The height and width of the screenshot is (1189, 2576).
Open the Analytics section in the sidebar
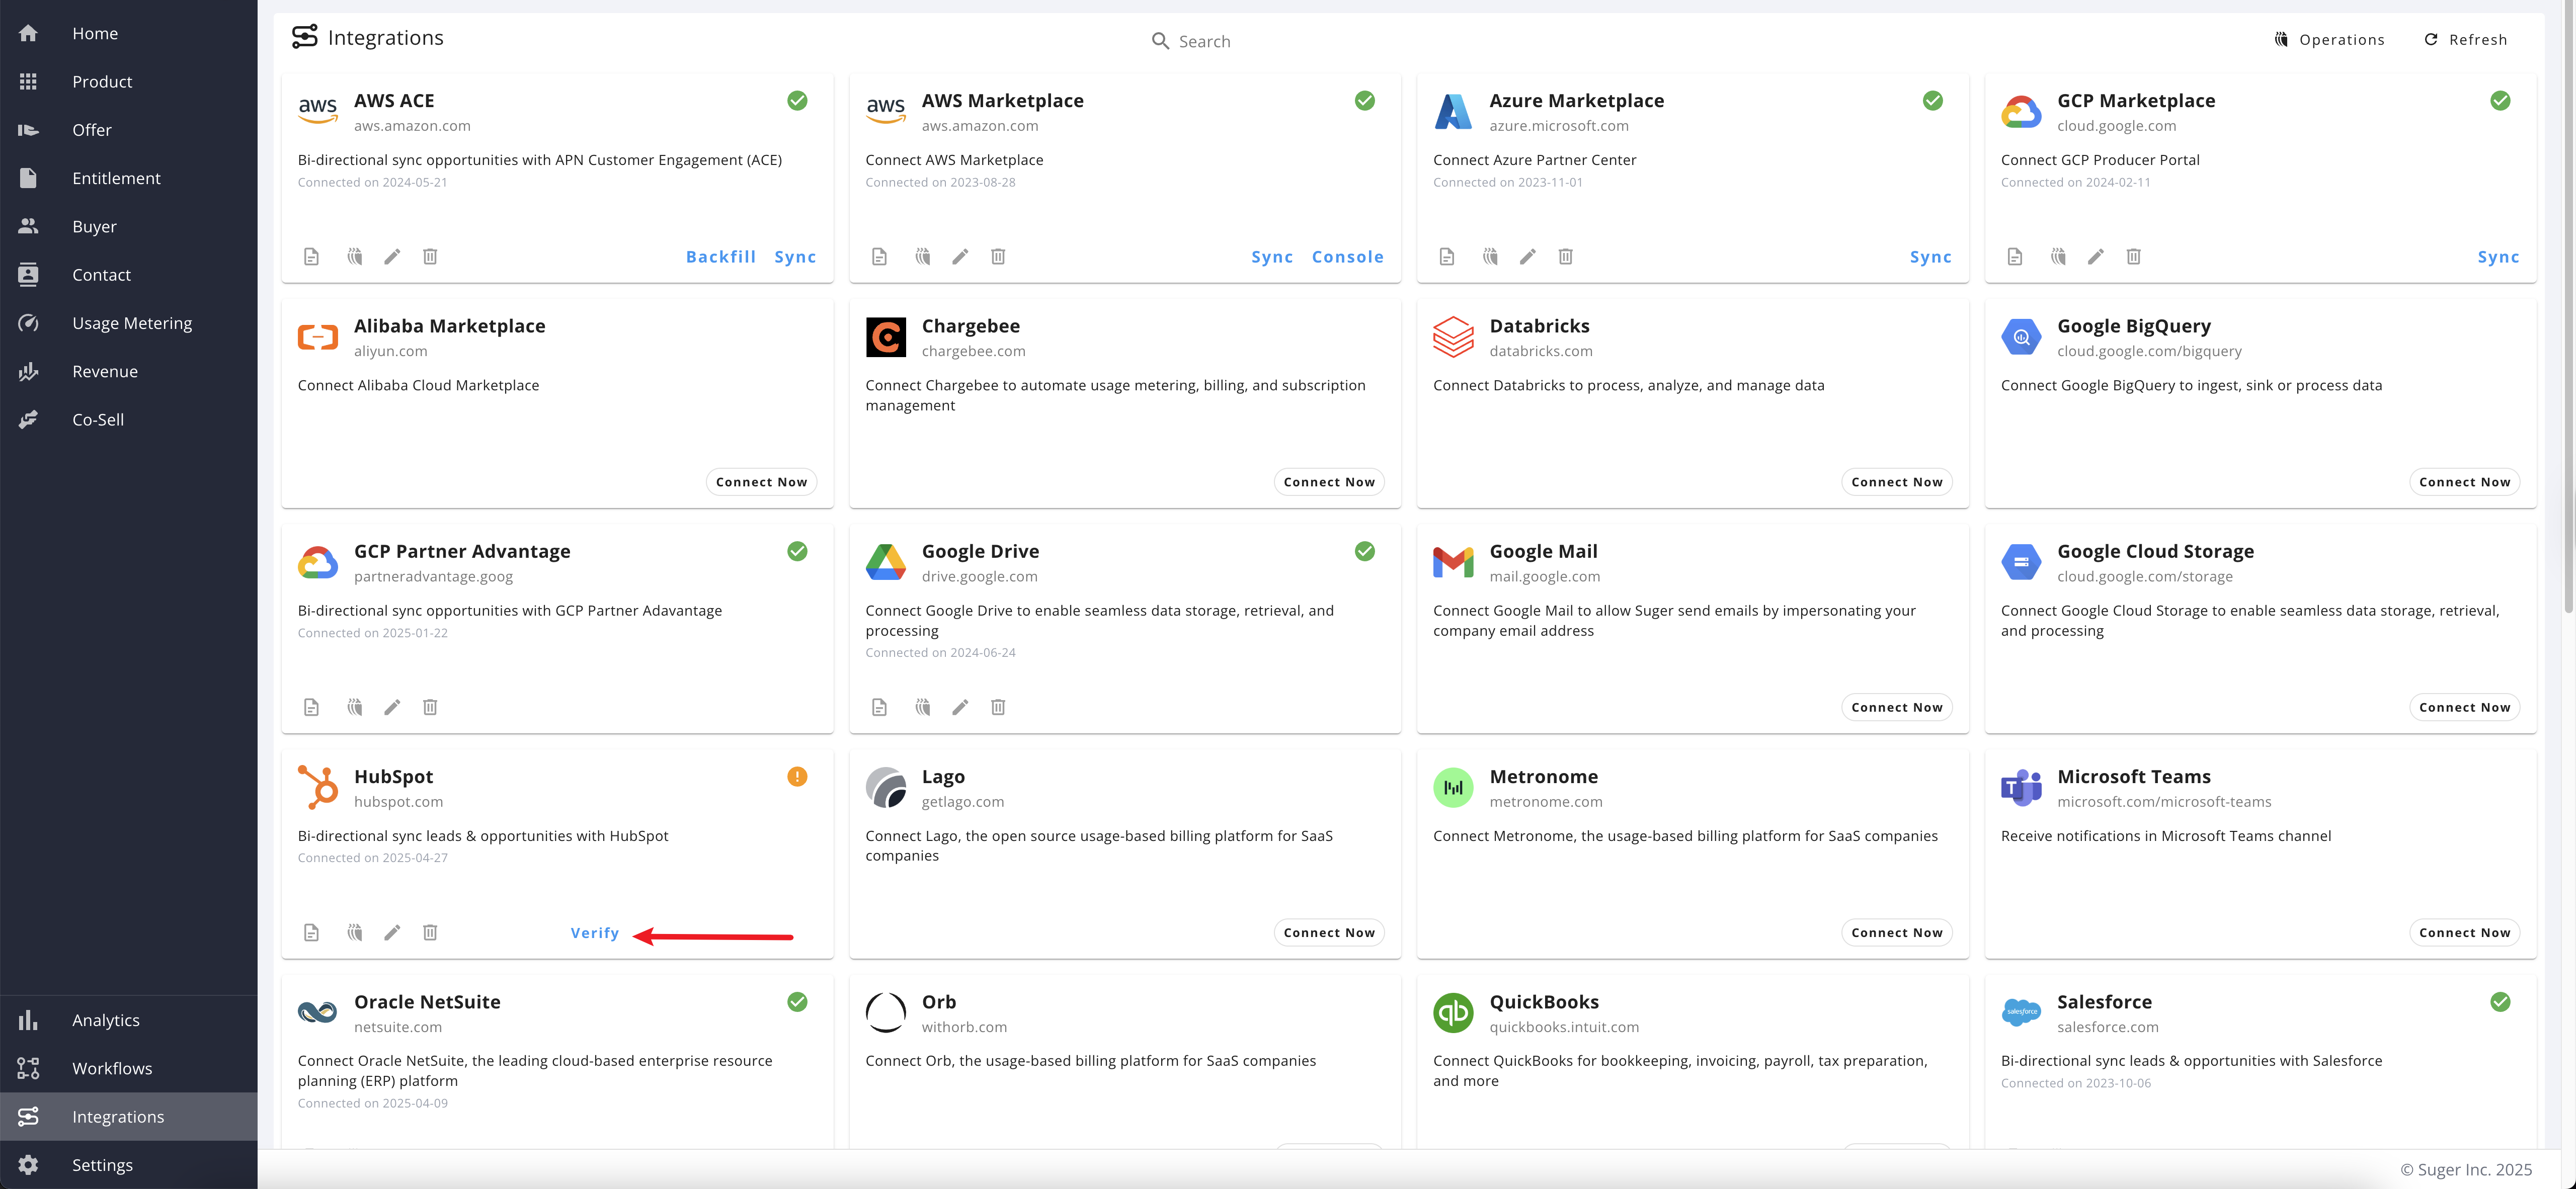[105, 1020]
